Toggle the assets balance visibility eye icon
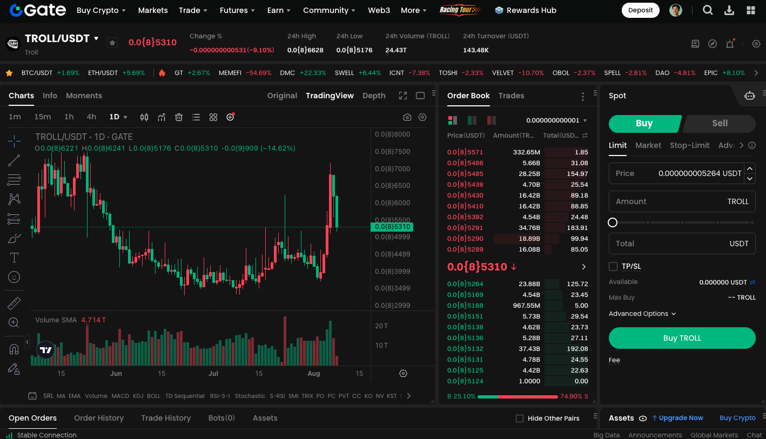This screenshot has width=766, height=439. (x=643, y=418)
